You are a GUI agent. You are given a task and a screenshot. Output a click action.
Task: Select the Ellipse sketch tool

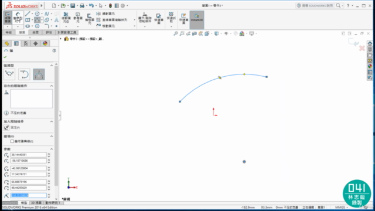[x=47, y=20]
